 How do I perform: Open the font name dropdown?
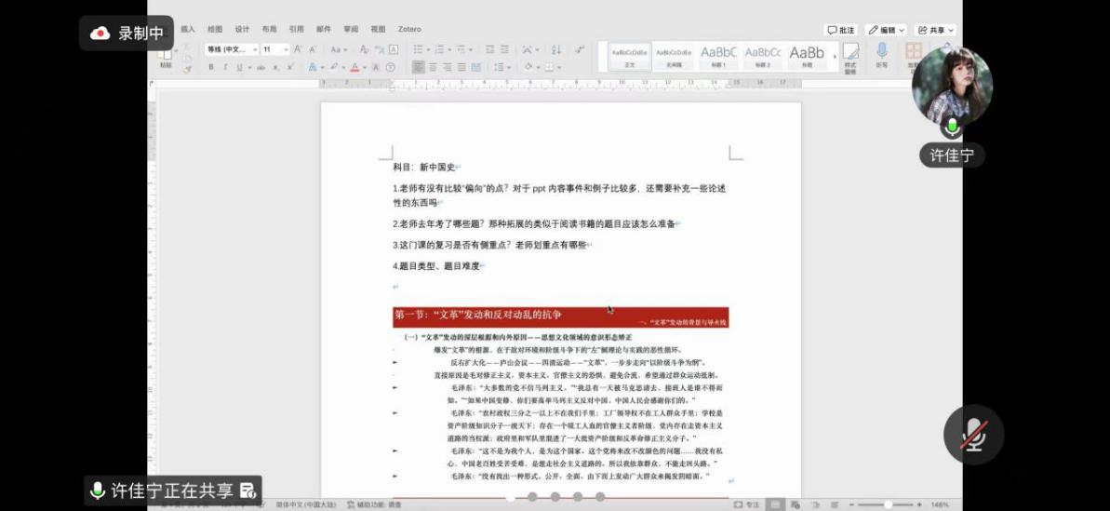[229, 49]
